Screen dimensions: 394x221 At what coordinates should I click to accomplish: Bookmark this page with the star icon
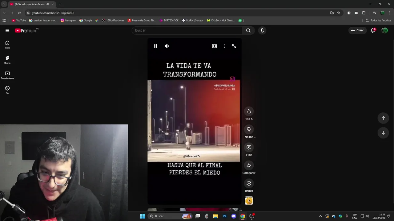click(339, 13)
